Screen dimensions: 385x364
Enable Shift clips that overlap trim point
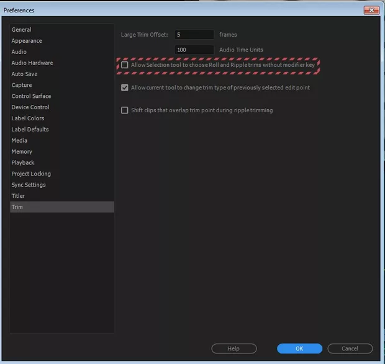coord(125,110)
